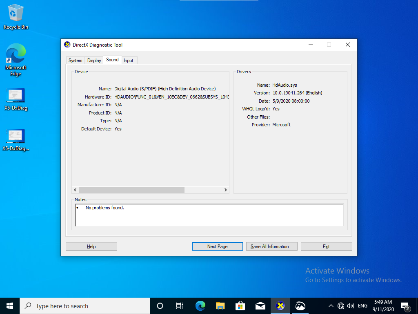This screenshot has width=418, height=314.
Task: Open the volume speaker tray icon
Action: click(350, 306)
